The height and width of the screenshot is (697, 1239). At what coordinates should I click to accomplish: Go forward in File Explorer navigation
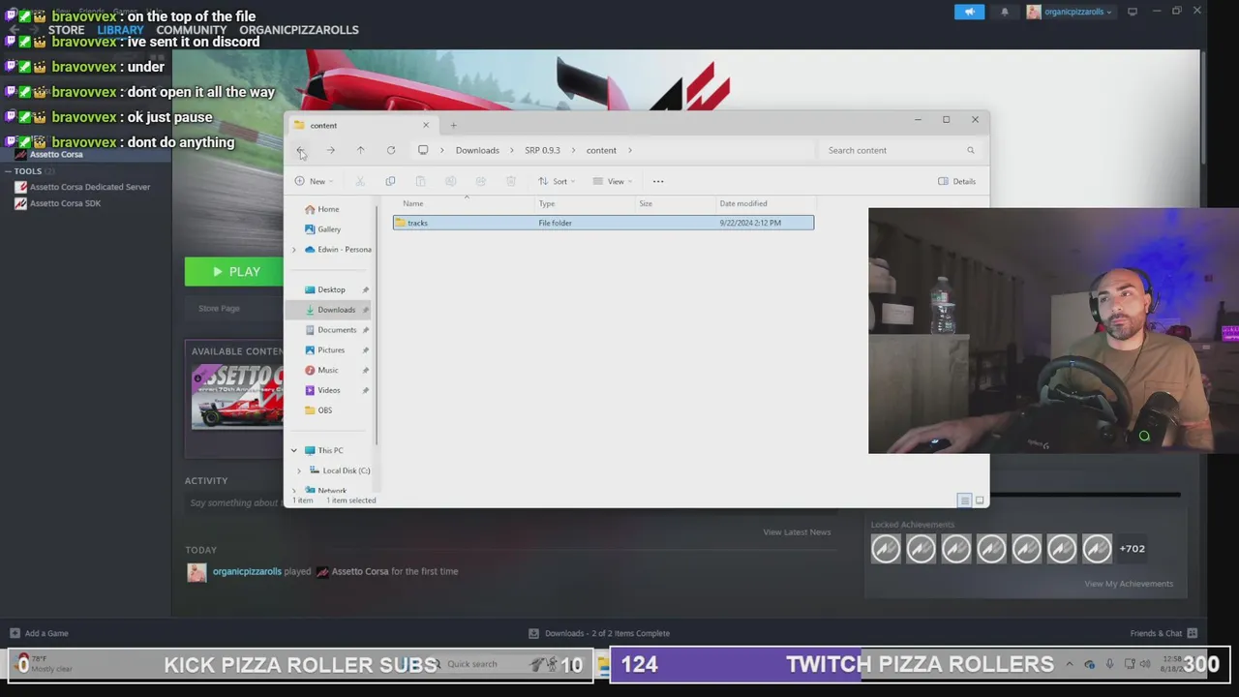click(330, 150)
